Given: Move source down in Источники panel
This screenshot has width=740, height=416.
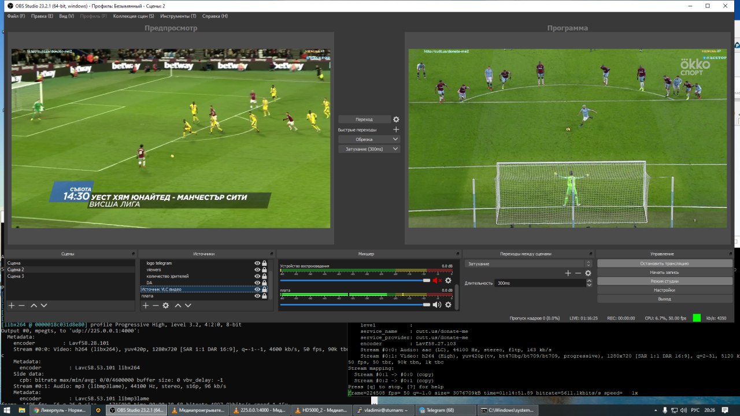Looking at the screenshot, I should point(188,306).
